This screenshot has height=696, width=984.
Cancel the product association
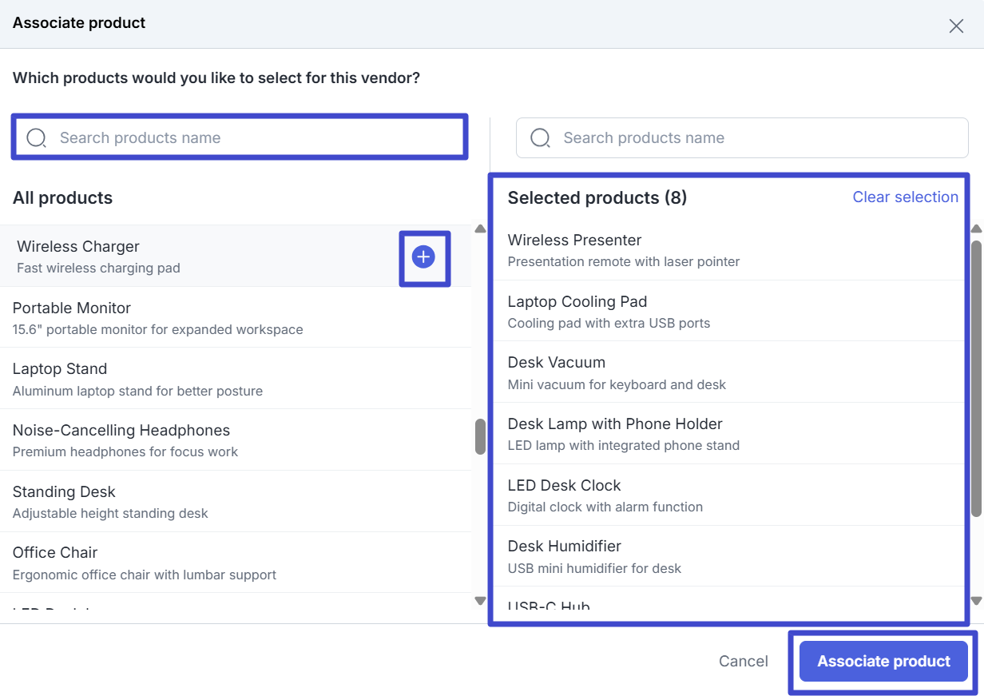(743, 661)
